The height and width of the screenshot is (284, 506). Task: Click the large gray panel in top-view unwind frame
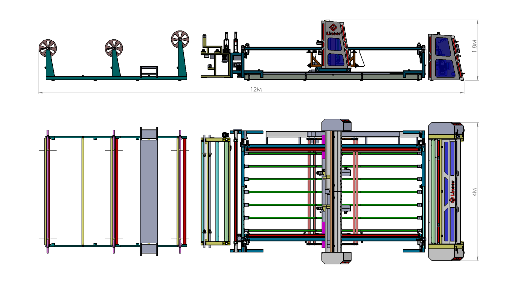coord(149,191)
